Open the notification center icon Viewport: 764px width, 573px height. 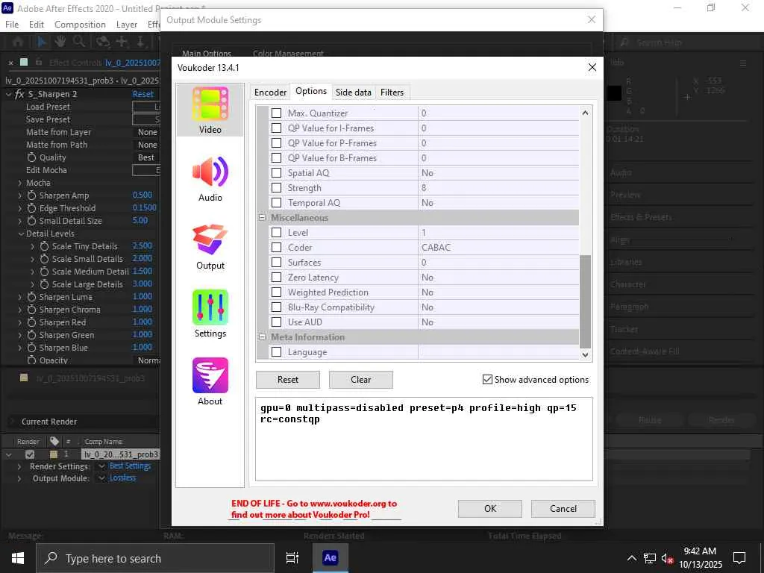click(x=739, y=558)
